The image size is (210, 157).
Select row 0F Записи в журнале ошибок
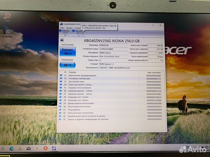111,119
